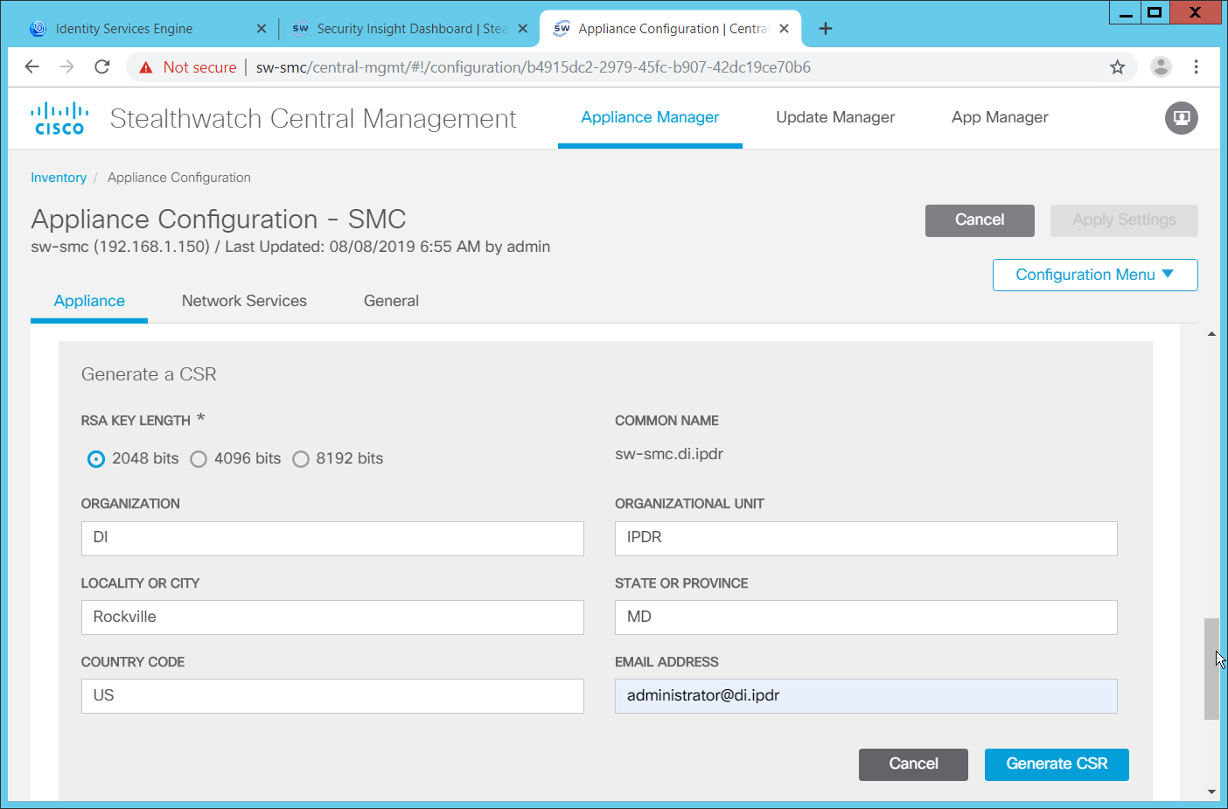Switch to Network Services tab
Image resolution: width=1228 pixels, height=809 pixels.
[244, 301]
